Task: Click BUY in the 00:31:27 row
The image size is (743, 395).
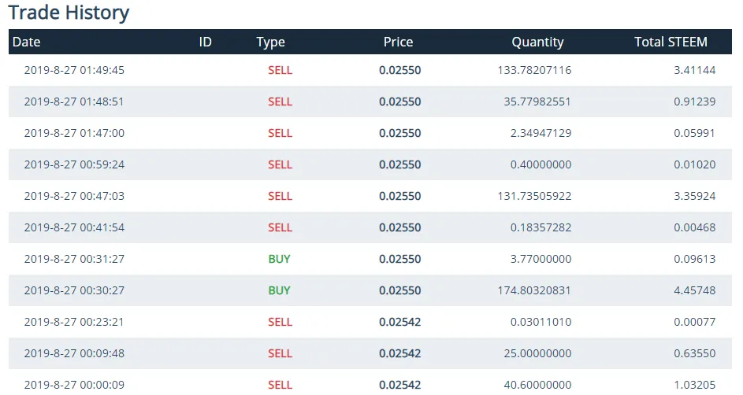Action: pos(279,259)
